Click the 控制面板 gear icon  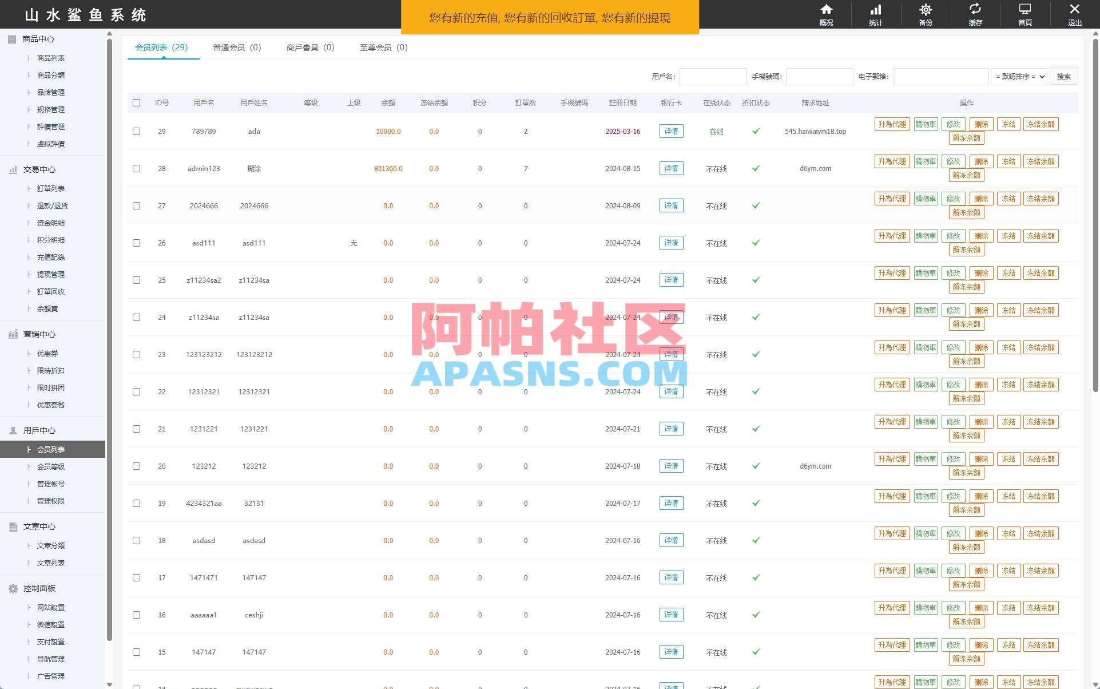(x=13, y=588)
